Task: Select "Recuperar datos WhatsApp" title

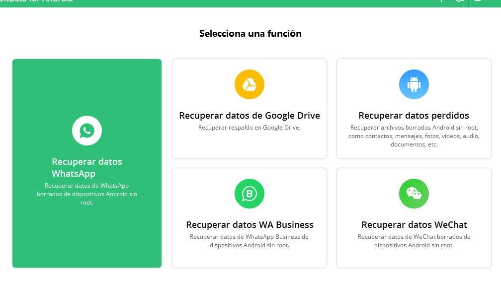Action: [87, 167]
